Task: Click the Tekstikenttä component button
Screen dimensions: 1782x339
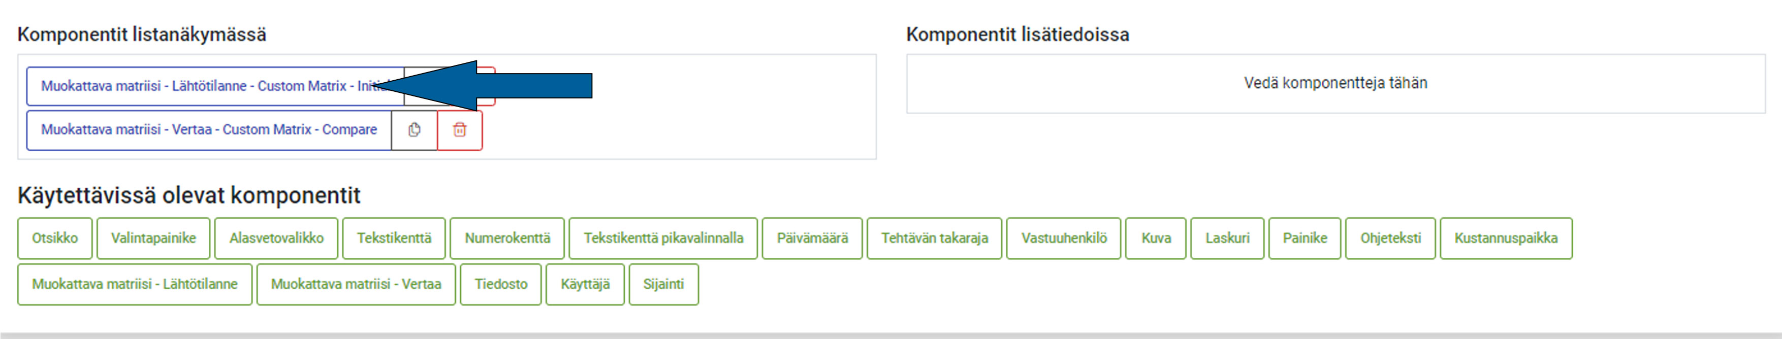Action: click(394, 238)
